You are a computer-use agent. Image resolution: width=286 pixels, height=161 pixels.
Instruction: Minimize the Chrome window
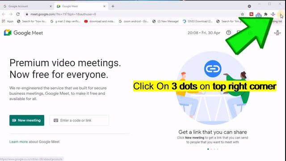pos(259,4)
